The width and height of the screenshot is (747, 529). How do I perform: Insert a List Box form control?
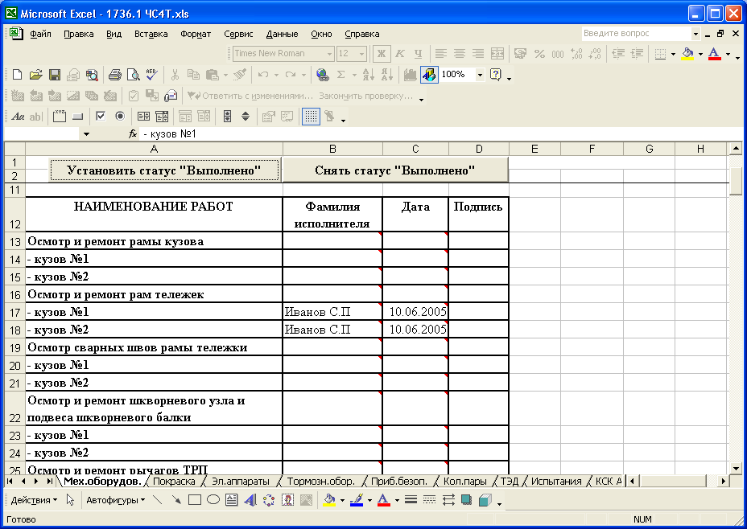(x=143, y=116)
